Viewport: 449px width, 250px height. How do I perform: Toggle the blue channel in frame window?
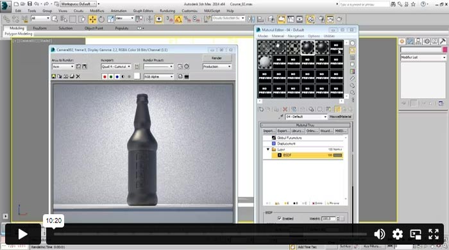[x=117, y=77]
